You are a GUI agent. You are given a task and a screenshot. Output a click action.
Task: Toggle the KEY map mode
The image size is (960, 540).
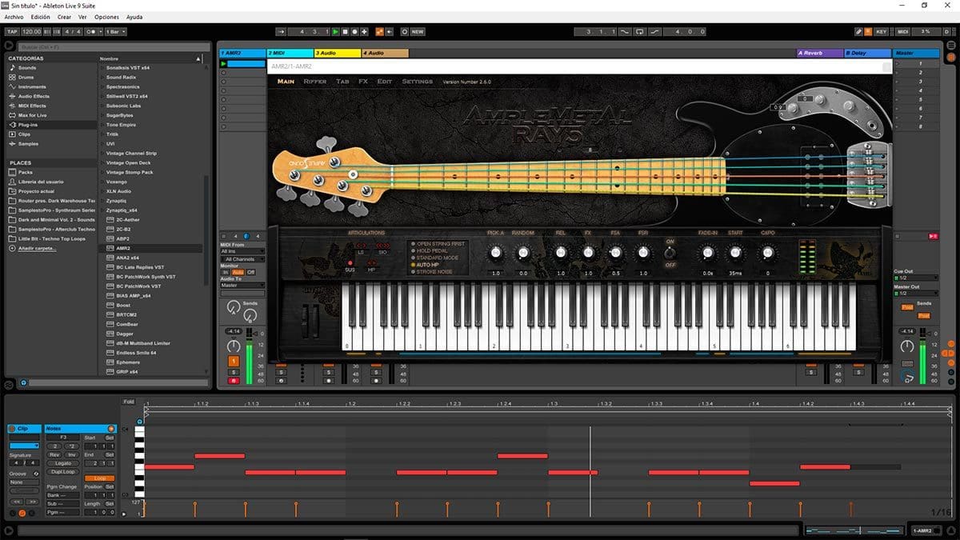(881, 32)
